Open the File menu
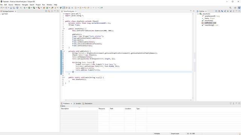This screenshot has width=241, height=135. (2, 5)
